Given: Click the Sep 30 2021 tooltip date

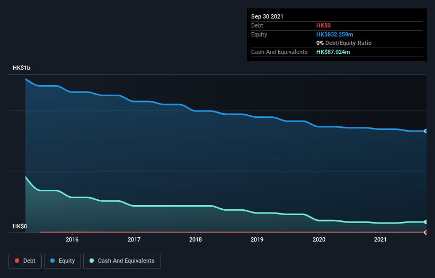Looking at the screenshot, I should tap(267, 16).
